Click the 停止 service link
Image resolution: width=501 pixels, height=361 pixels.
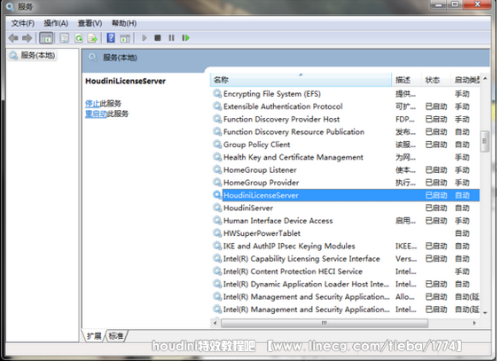92,104
